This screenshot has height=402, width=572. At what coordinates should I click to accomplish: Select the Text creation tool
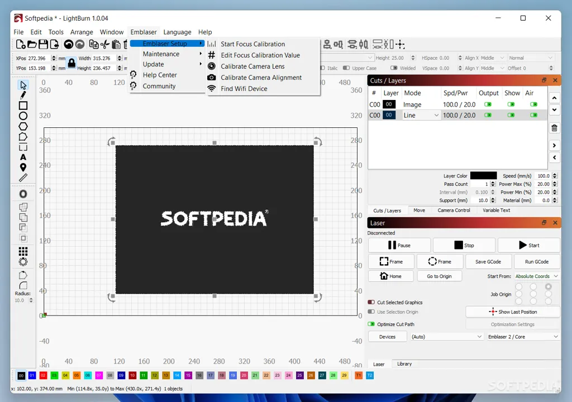click(x=23, y=157)
